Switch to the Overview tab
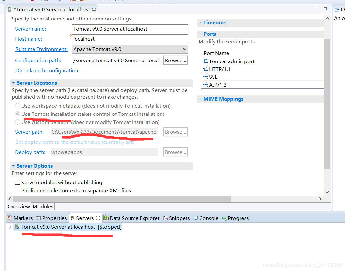345x271 pixels. pyautogui.click(x=19, y=206)
